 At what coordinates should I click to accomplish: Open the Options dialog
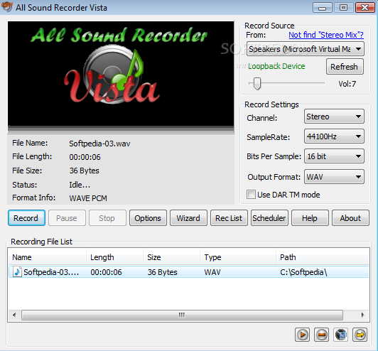coord(148,218)
